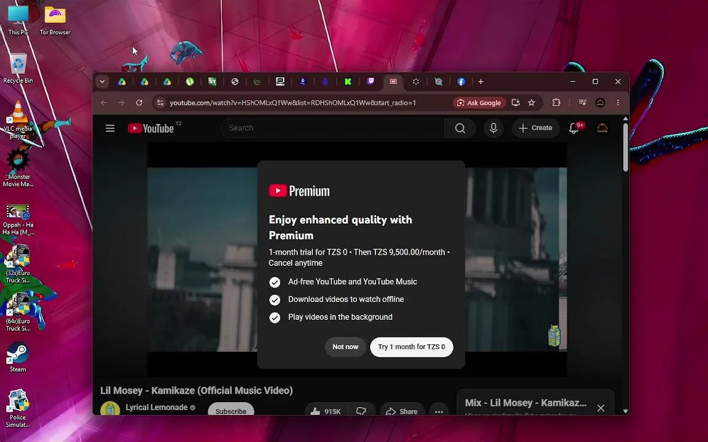The height and width of the screenshot is (442, 708).
Task: Open the Chrome extensions puzzle icon
Action: tap(556, 103)
